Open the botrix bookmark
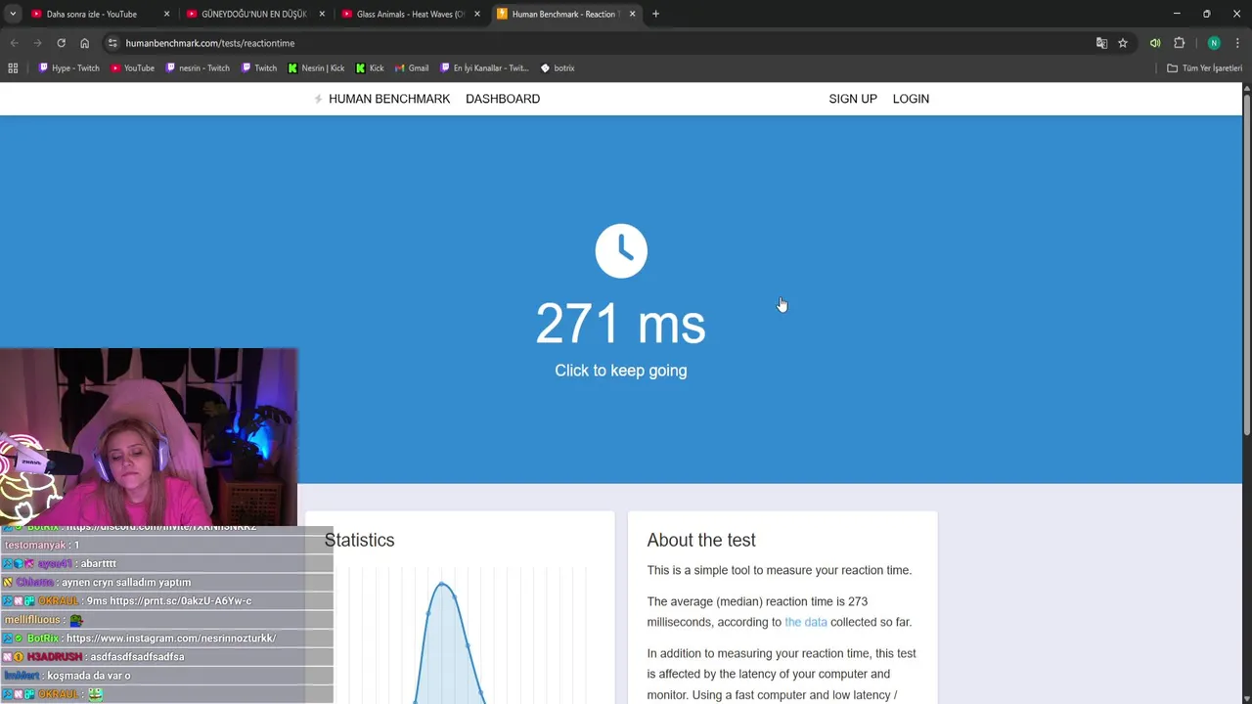 [558, 68]
